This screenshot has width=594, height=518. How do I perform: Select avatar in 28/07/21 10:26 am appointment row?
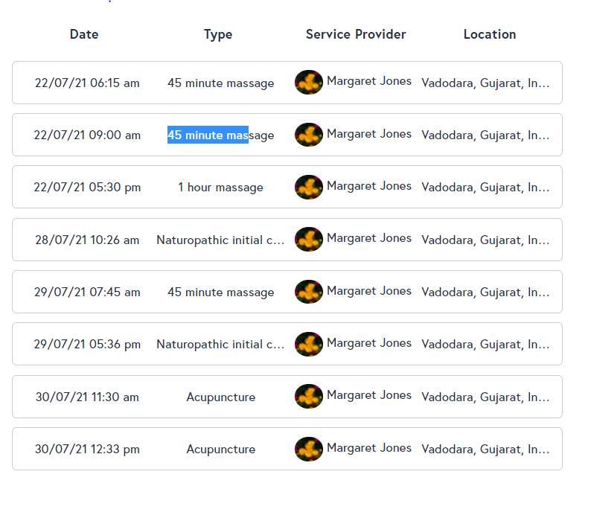(x=309, y=240)
